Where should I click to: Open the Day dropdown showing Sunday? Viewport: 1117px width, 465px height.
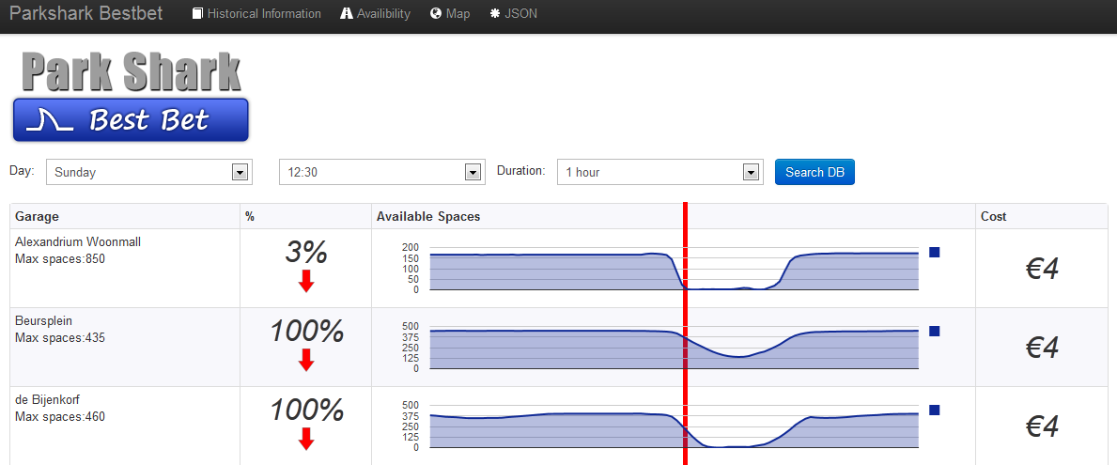(x=147, y=172)
